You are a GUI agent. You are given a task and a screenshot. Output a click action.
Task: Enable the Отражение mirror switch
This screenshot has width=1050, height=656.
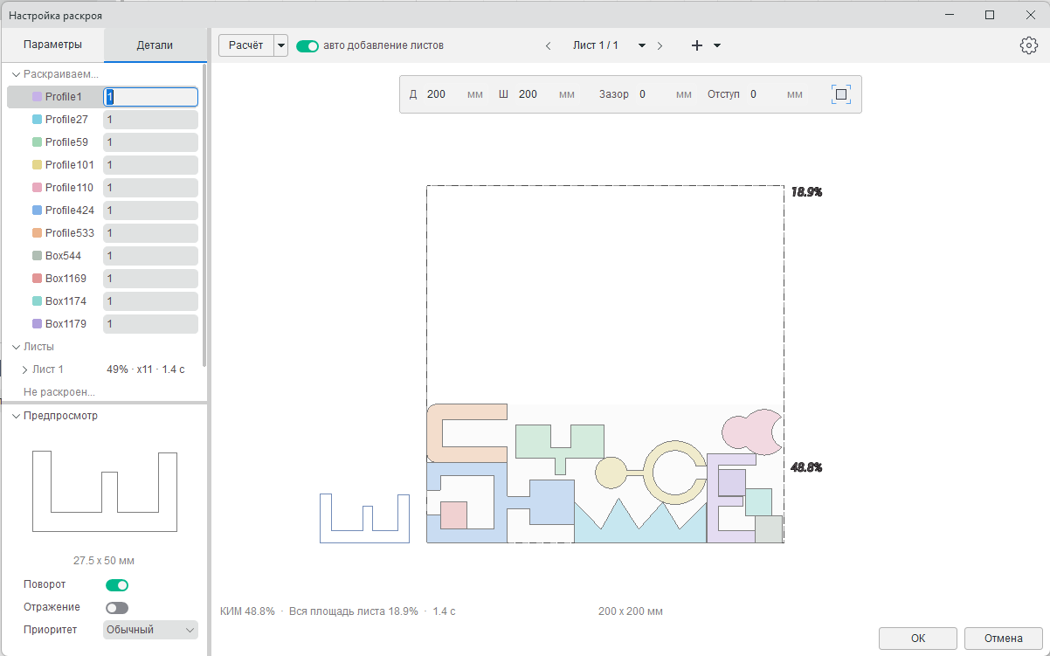(x=117, y=608)
